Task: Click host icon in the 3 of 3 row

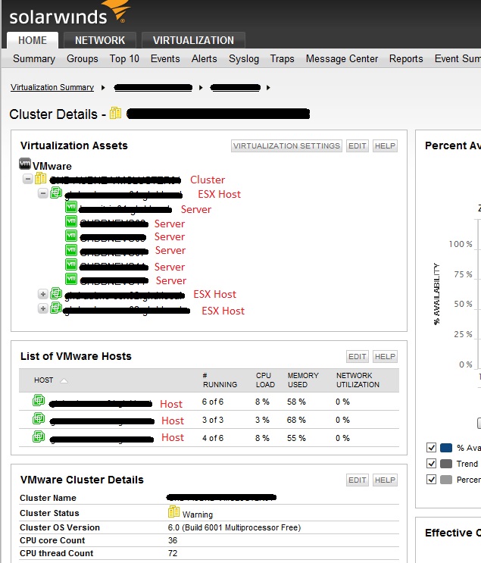Action: click(x=39, y=418)
